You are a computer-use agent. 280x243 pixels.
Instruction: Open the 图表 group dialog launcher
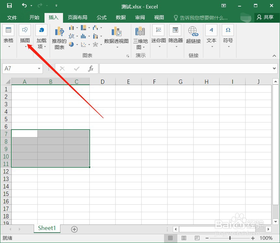[128, 56]
